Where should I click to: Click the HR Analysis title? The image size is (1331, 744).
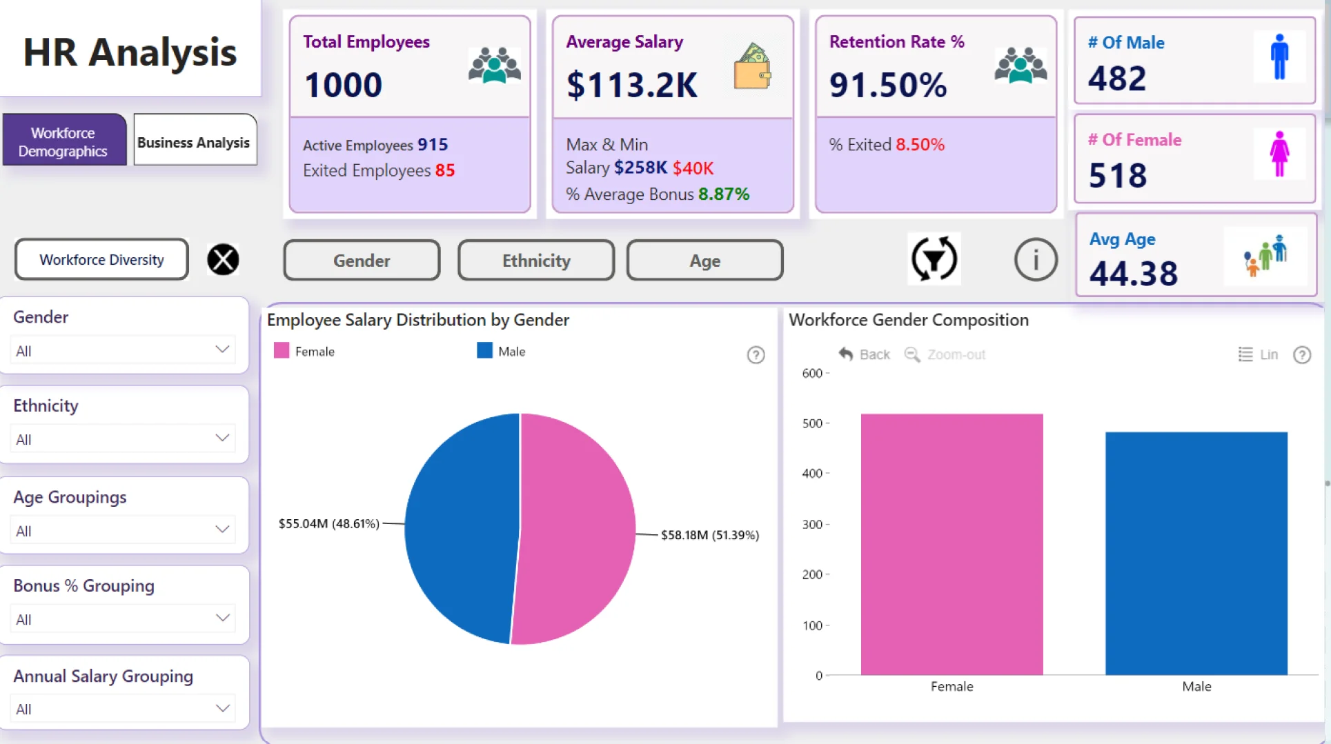point(130,52)
